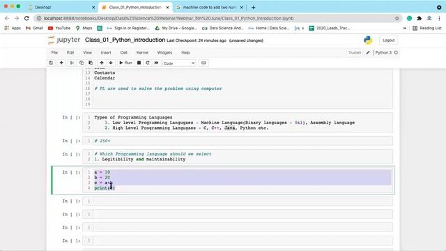Screen dimensions: 446x251
Task: Click the pencil edit mode icon
Action: [368, 53]
